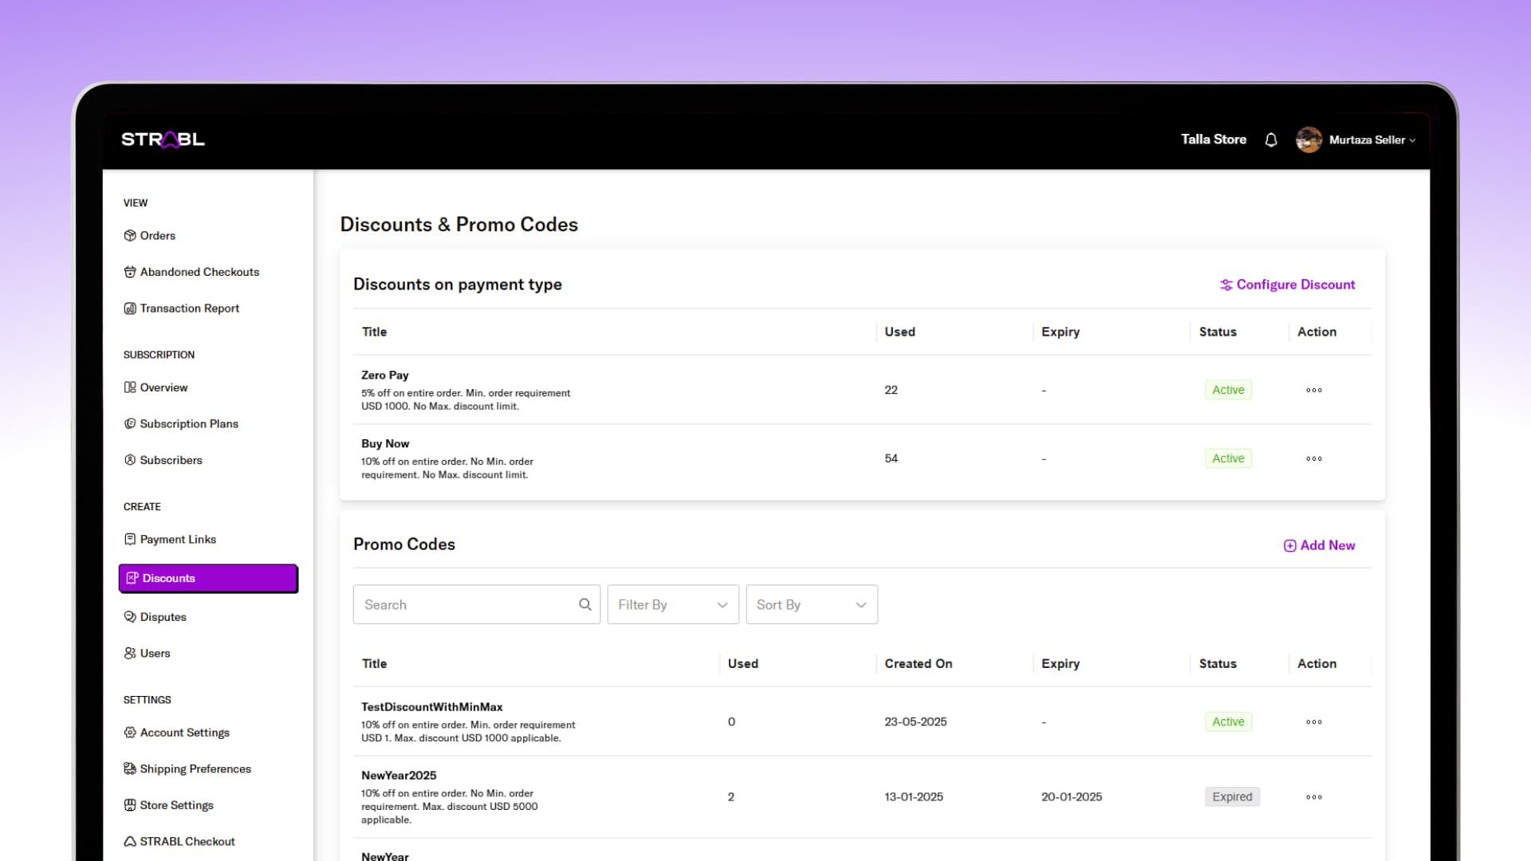This screenshot has height=861, width=1531.
Task: Open actions menu for Buy Now discount
Action: coord(1313,458)
